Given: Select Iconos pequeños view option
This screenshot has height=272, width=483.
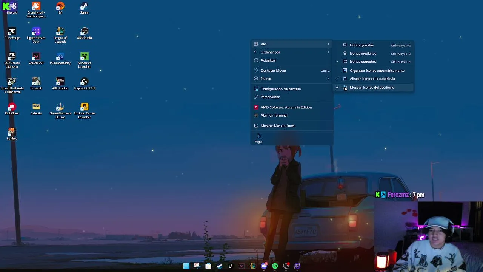Looking at the screenshot, I should pyautogui.click(x=374, y=62).
